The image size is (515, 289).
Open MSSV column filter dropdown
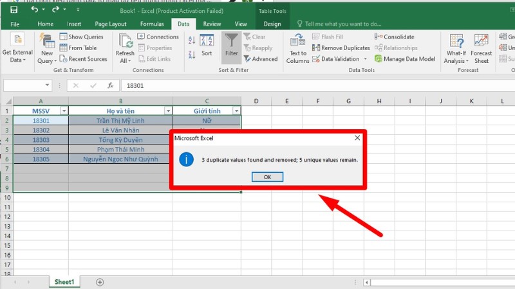tap(63, 111)
